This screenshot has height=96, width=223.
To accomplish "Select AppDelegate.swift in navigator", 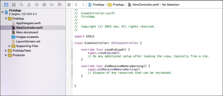I will tap(28, 23).
